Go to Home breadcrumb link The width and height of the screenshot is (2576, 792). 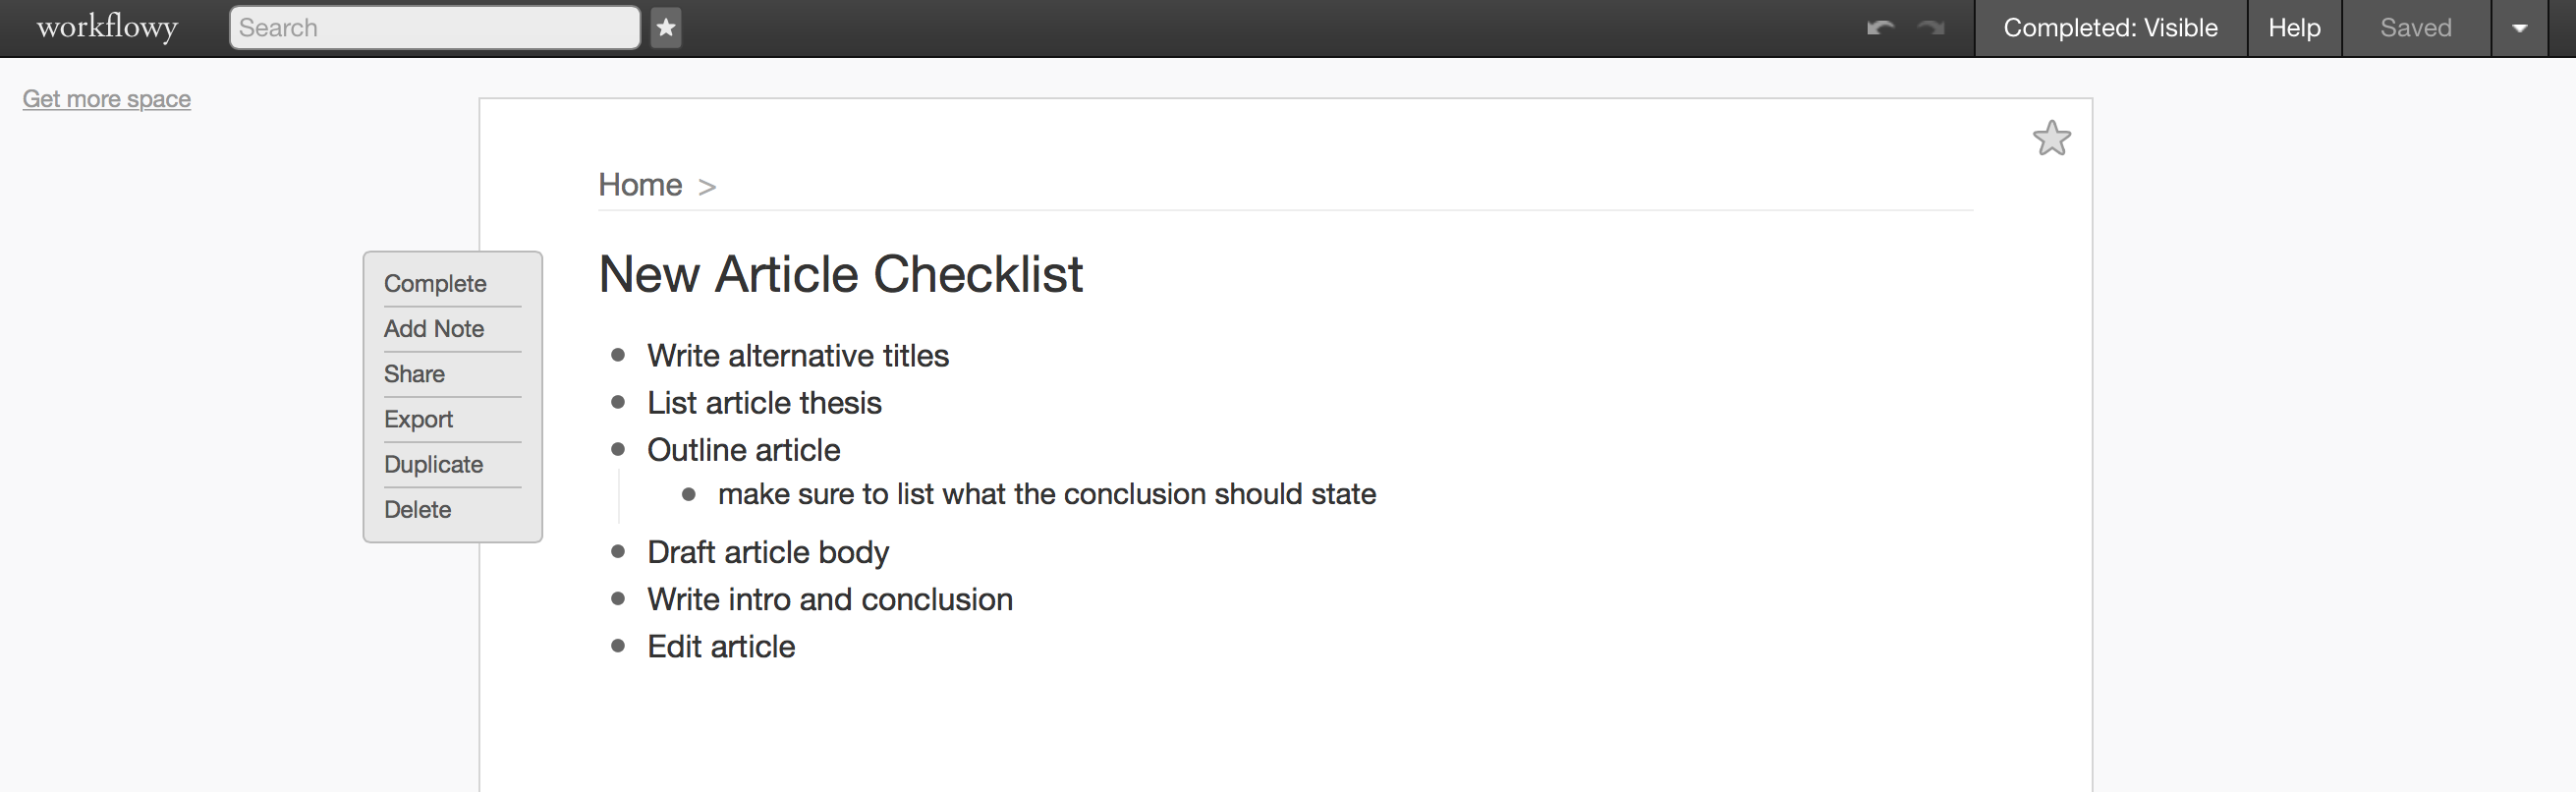point(640,185)
